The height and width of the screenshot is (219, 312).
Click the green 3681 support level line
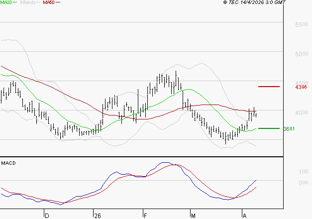click(269, 128)
